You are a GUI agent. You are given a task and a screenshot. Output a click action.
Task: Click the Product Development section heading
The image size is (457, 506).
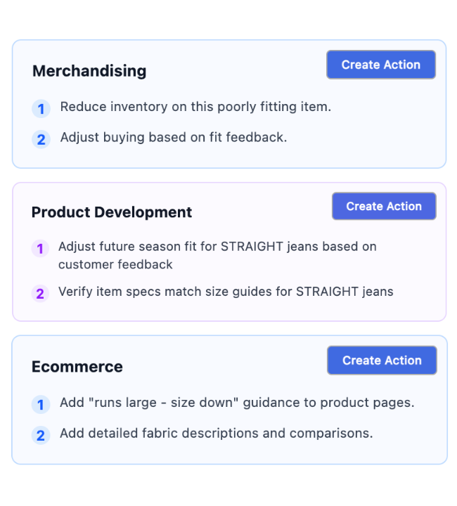coord(112,212)
